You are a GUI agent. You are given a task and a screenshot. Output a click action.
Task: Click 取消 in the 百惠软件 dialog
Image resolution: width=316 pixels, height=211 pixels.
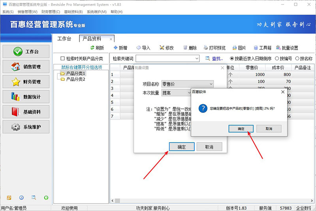(x=269, y=129)
